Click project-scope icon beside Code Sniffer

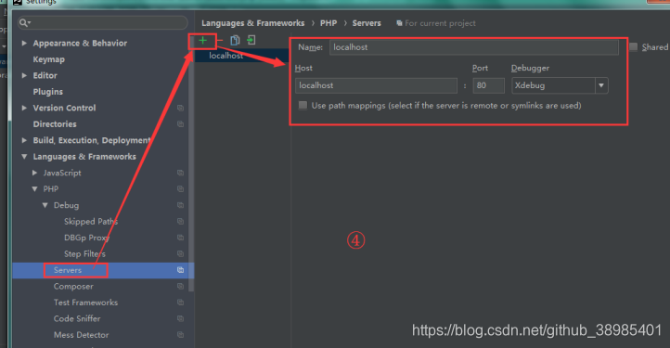180,319
